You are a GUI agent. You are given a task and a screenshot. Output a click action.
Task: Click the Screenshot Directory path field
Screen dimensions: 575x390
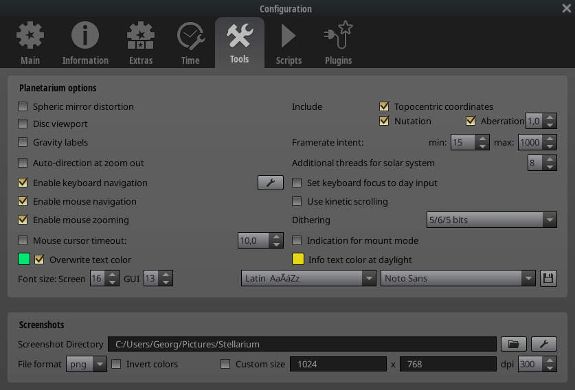point(302,344)
